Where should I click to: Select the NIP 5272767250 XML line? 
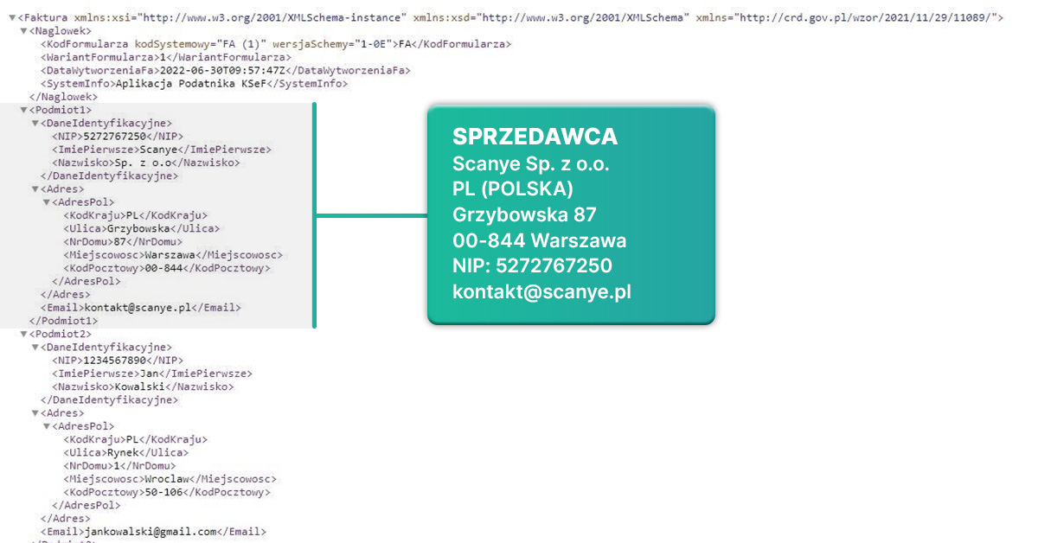click(117, 136)
